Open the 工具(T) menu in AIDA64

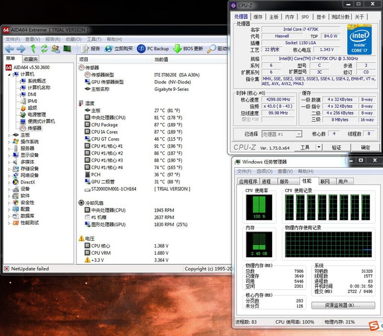94,39
